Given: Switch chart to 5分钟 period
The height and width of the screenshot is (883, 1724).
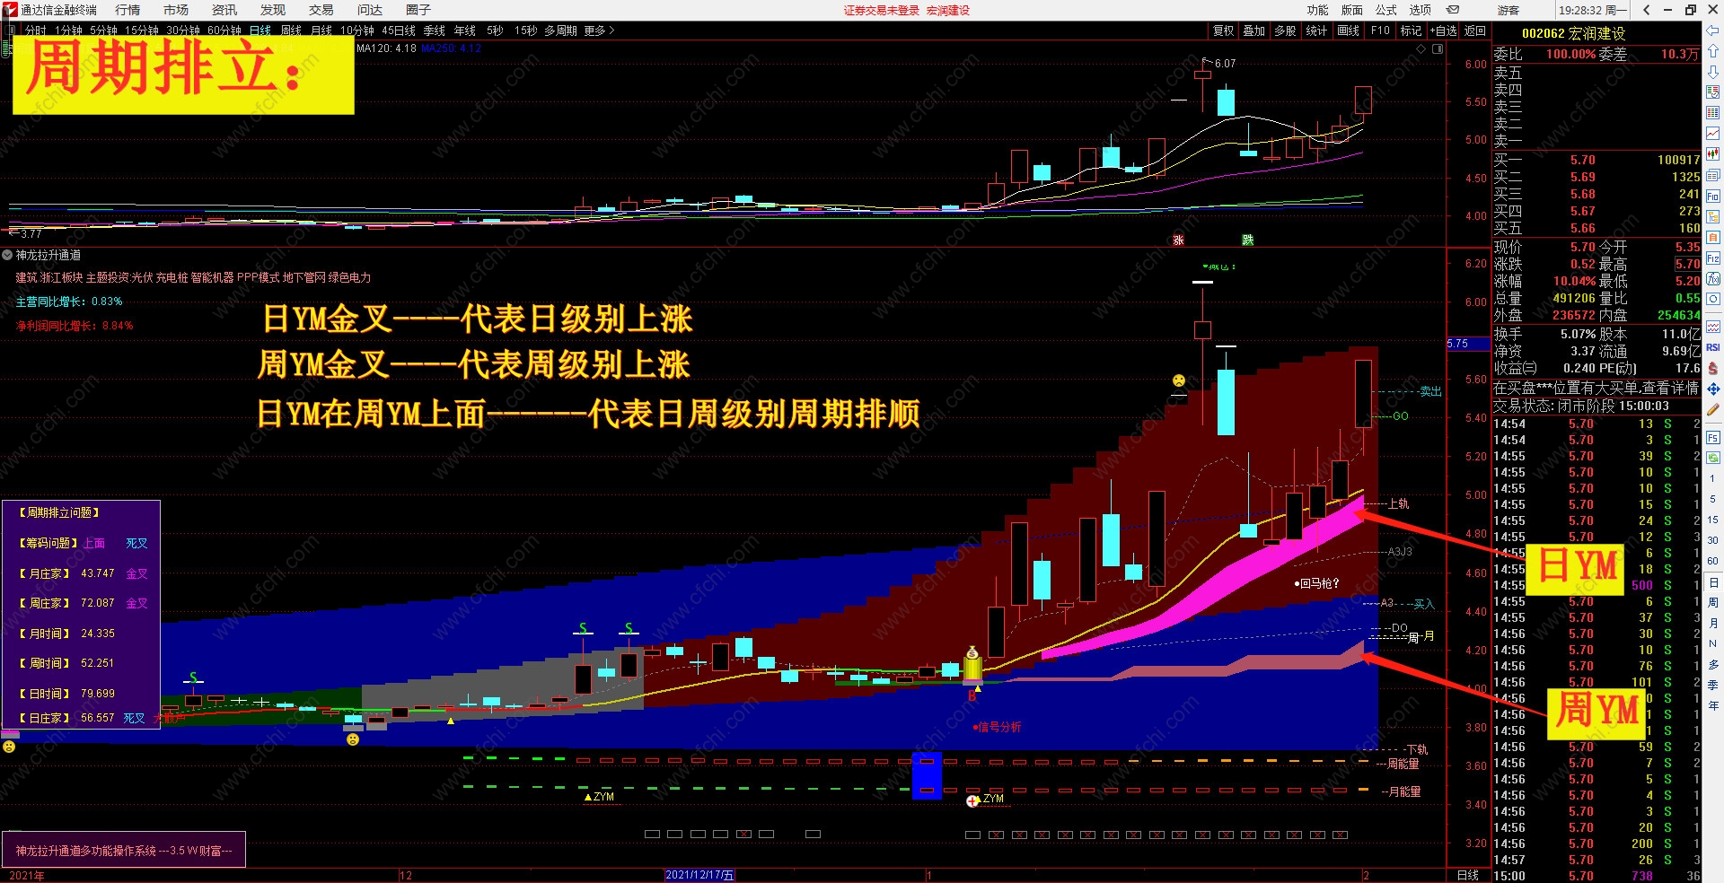Looking at the screenshot, I should click(x=103, y=31).
